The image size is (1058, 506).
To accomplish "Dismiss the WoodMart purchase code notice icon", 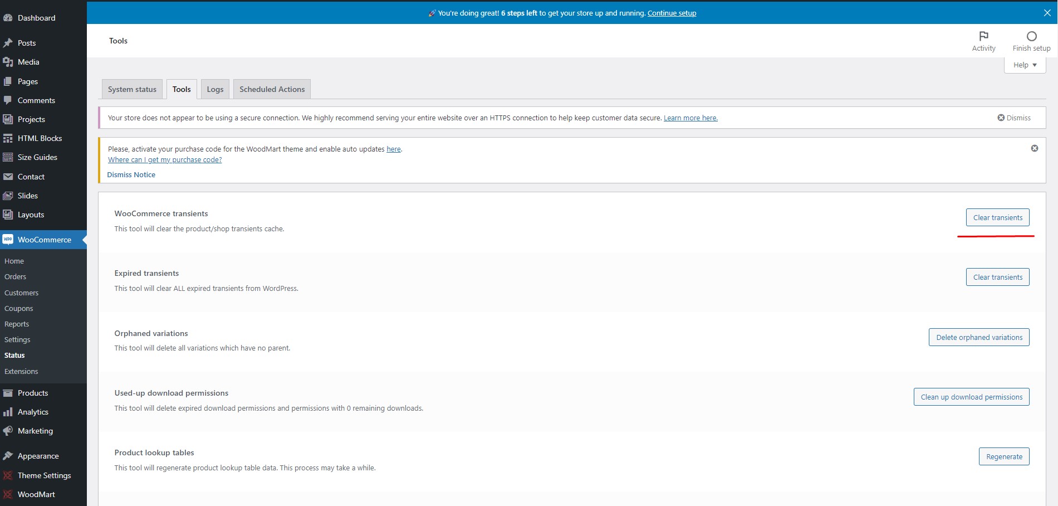I will pos(1035,148).
